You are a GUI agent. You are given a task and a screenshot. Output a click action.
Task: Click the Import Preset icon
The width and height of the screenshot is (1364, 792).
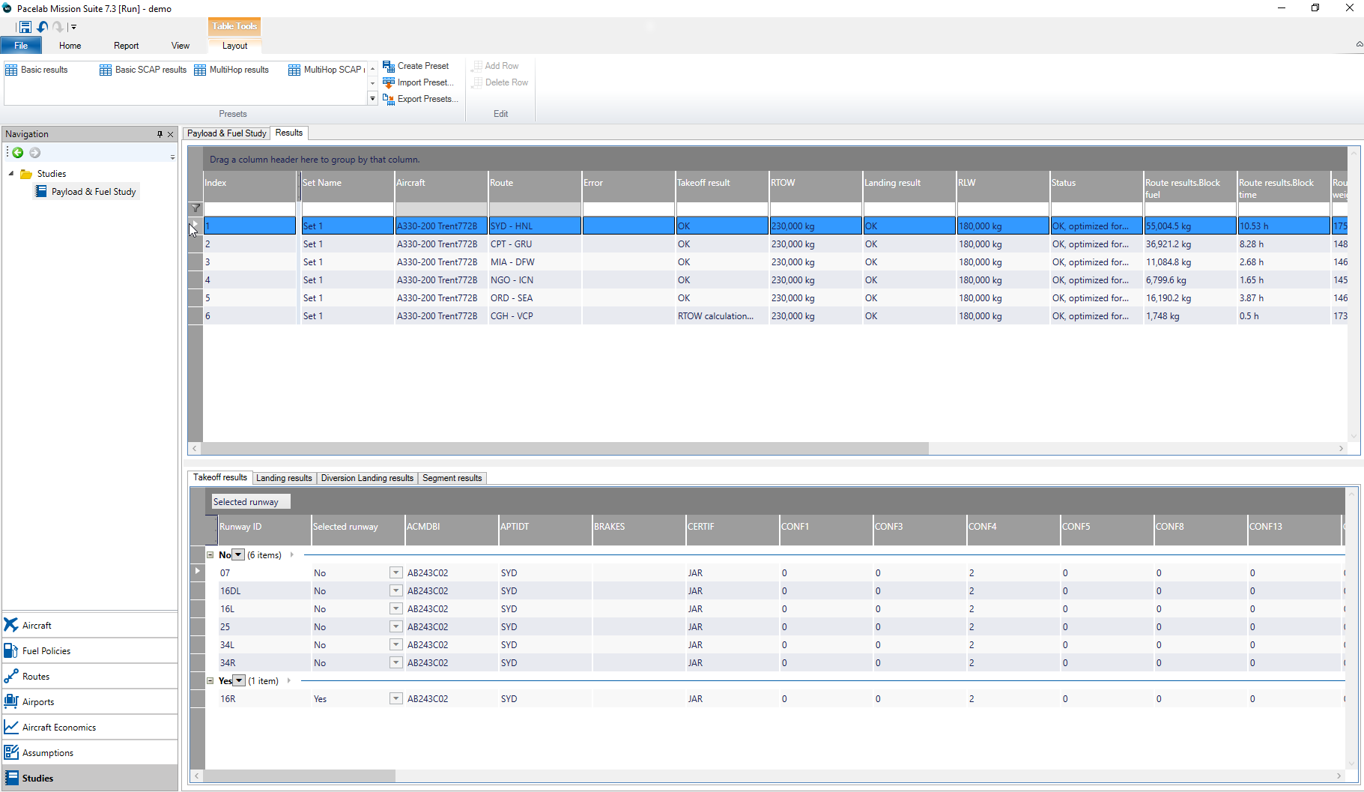pos(389,82)
